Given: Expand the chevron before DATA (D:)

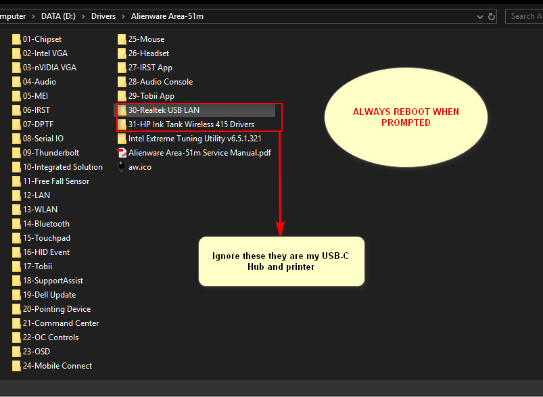Looking at the screenshot, I should 33,16.
